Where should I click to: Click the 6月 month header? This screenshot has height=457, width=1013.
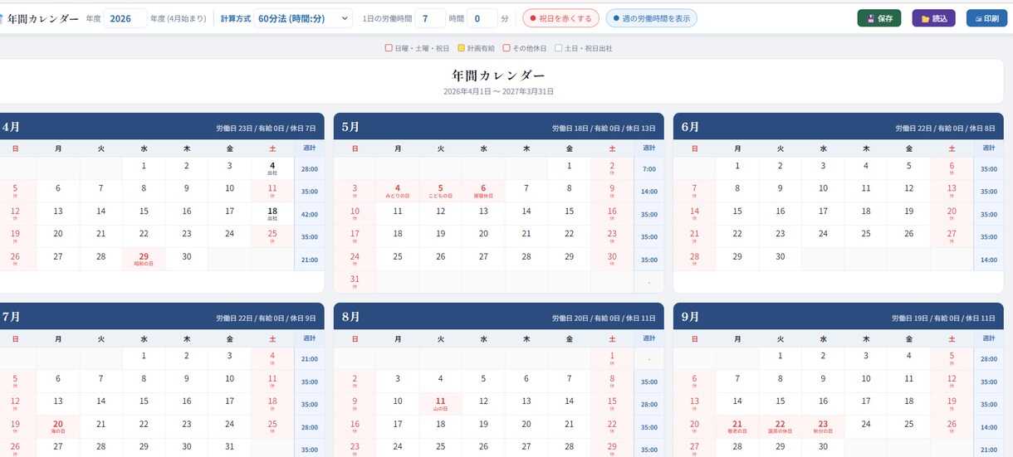690,127
